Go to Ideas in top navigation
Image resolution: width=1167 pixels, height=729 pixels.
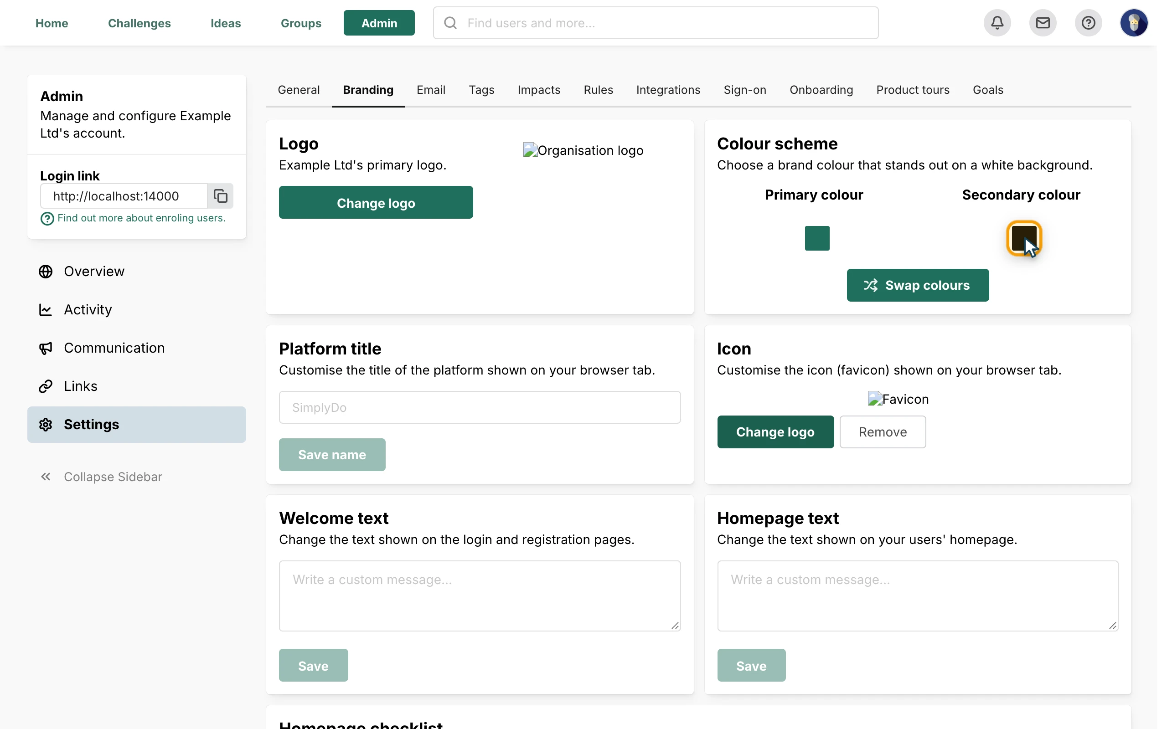point(226,23)
